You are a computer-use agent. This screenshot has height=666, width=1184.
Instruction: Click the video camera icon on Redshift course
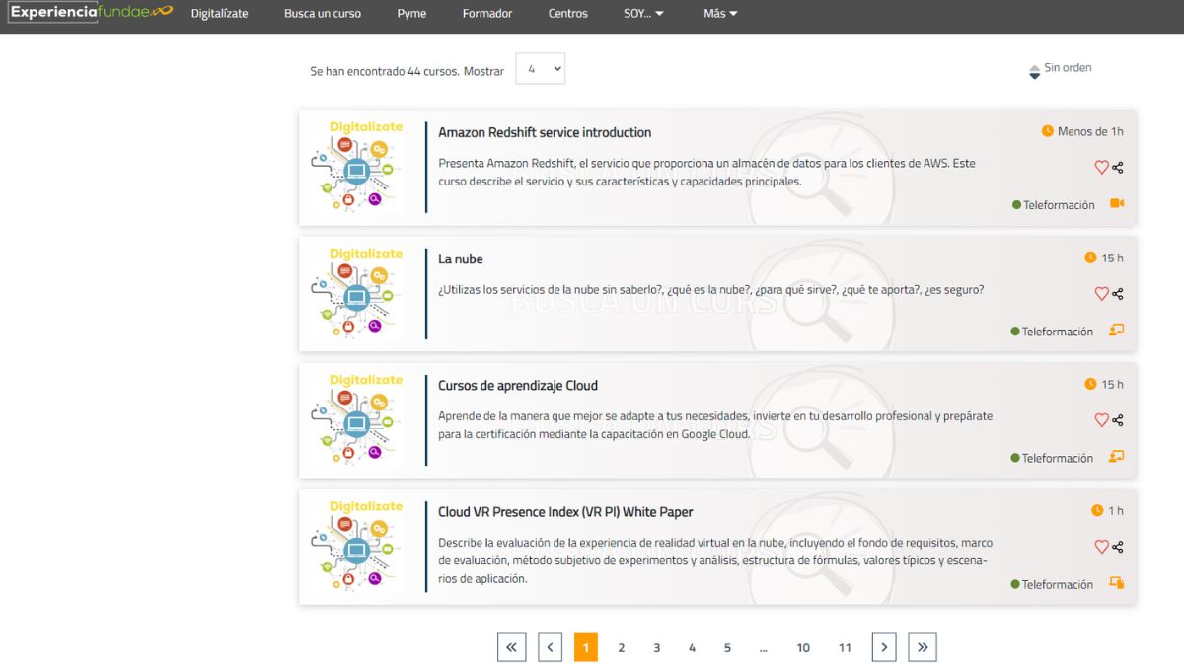coord(1117,204)
